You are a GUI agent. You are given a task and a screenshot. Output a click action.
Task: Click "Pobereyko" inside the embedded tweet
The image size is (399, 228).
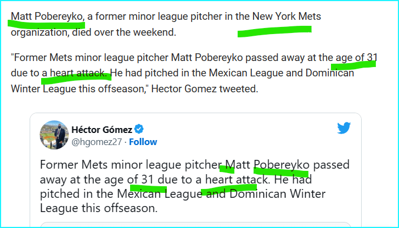pos(282,165)
